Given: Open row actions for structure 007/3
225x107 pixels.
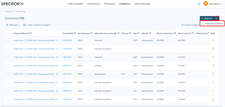Looking at the screenshot, I should pos(213,91).
